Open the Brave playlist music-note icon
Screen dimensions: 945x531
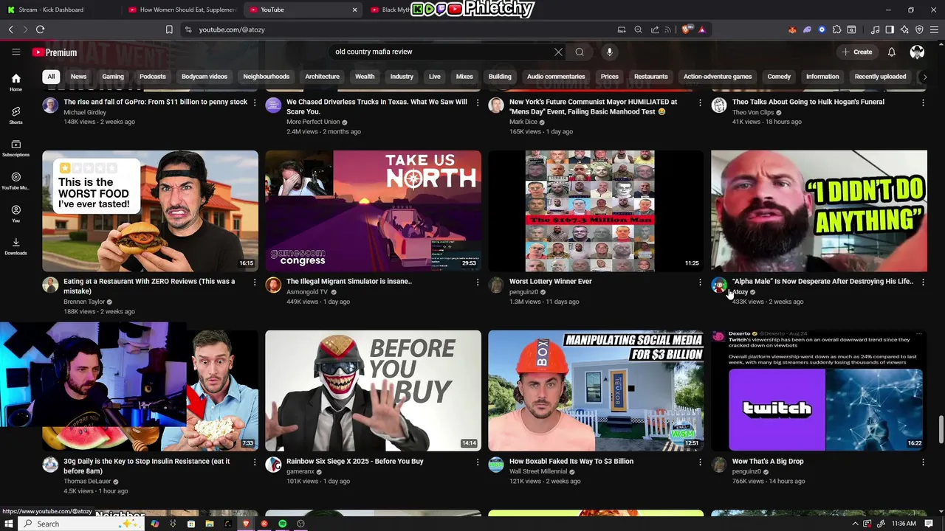pyautogui.click(x=875, y=29)
